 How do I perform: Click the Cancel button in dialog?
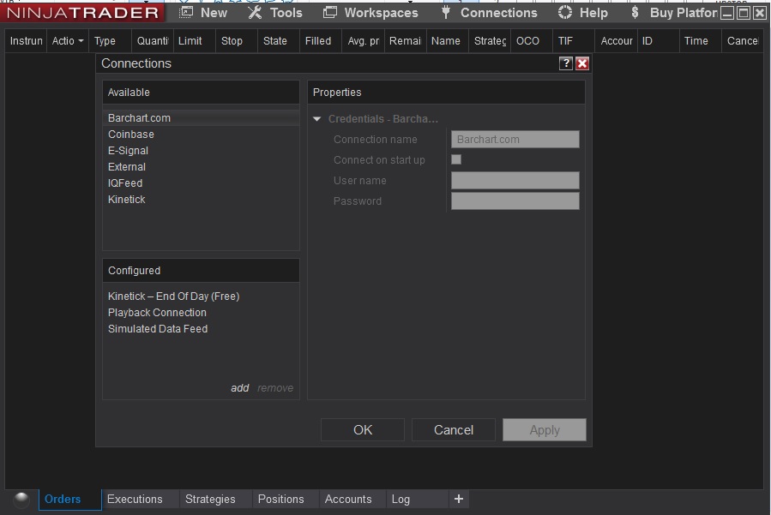coord(454,430)
